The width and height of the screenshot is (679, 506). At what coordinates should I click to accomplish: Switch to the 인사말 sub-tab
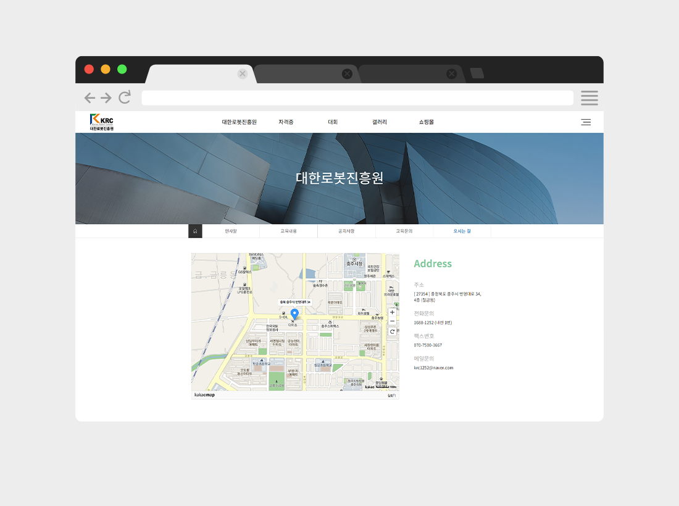(230, 231)
